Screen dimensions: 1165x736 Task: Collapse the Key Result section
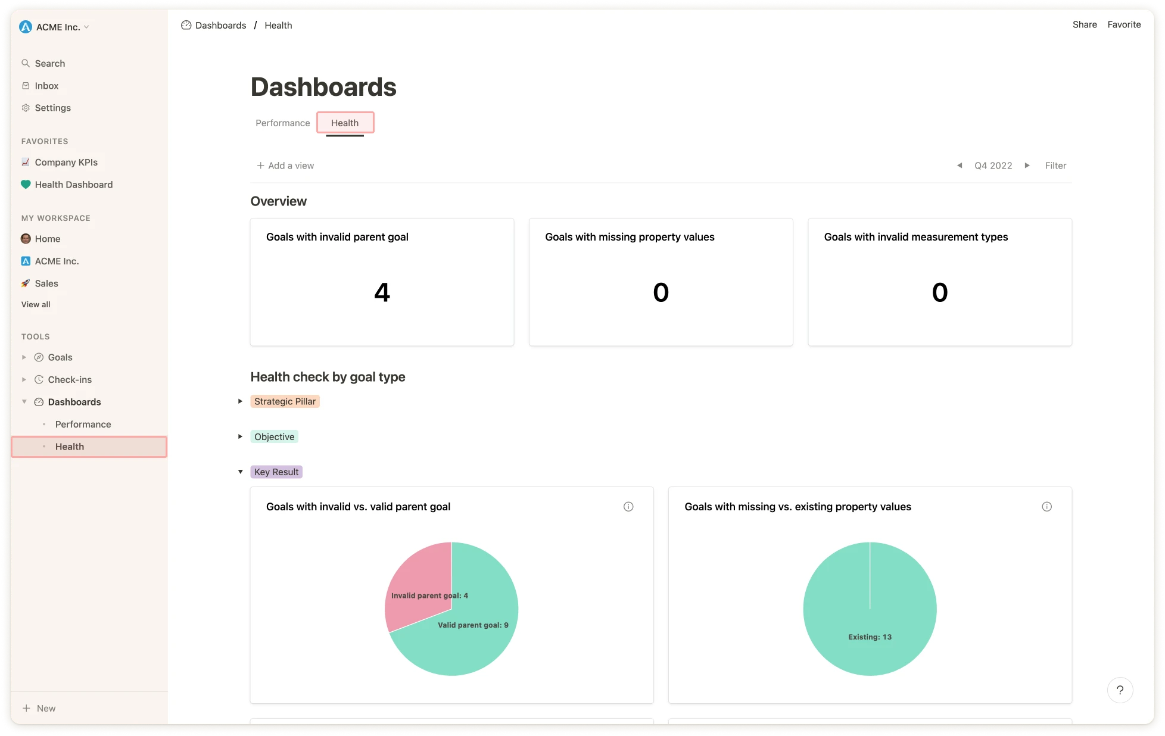pyautogui.click(x=240, y=472)
